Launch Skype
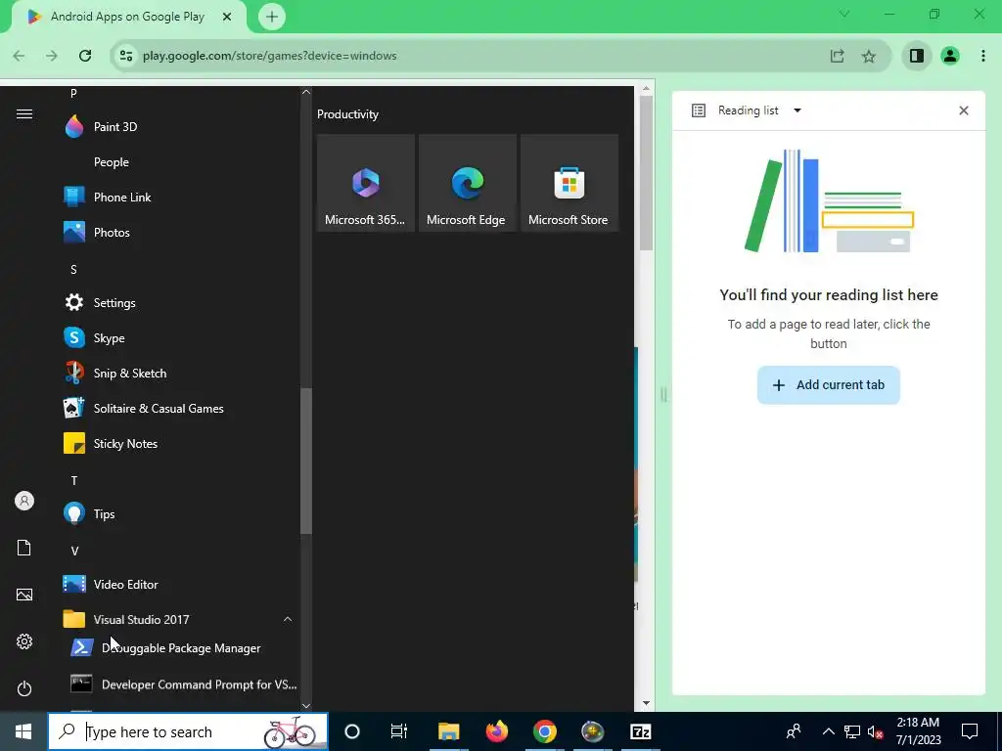The width and height of the screenshot is (1002, 751). (x=179, y=337)
